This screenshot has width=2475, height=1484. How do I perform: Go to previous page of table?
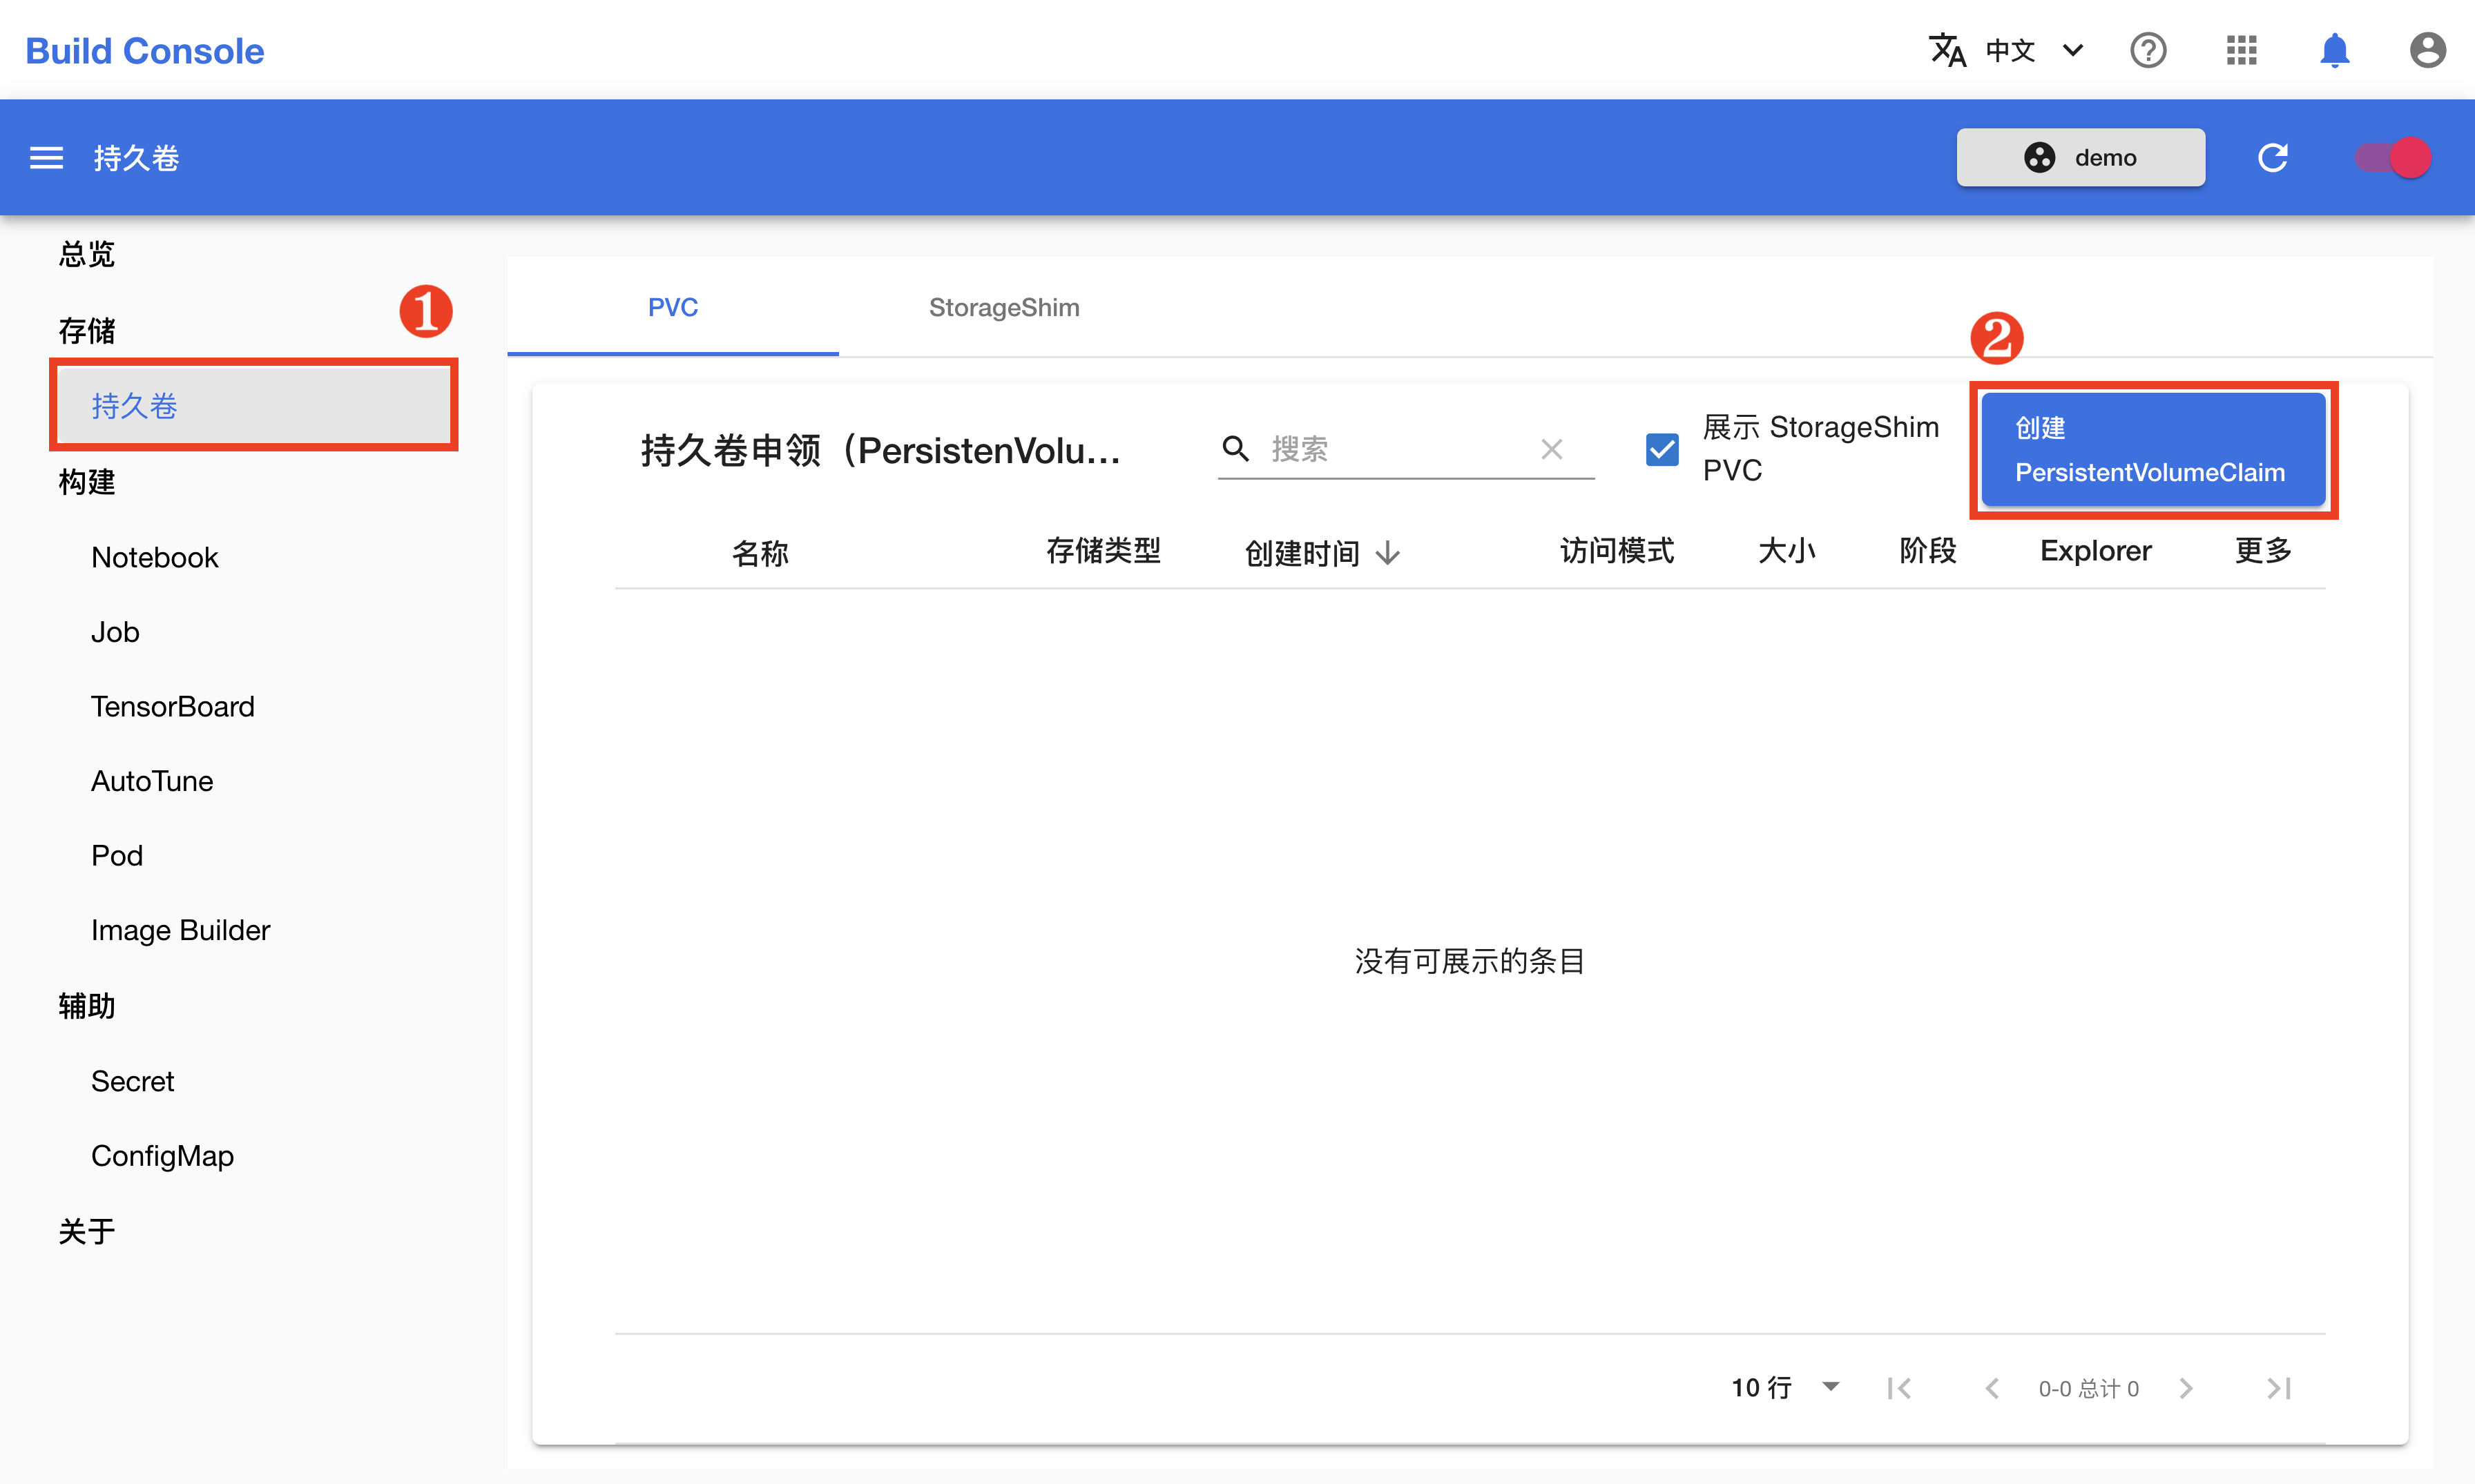[x=1992, y=1388]
